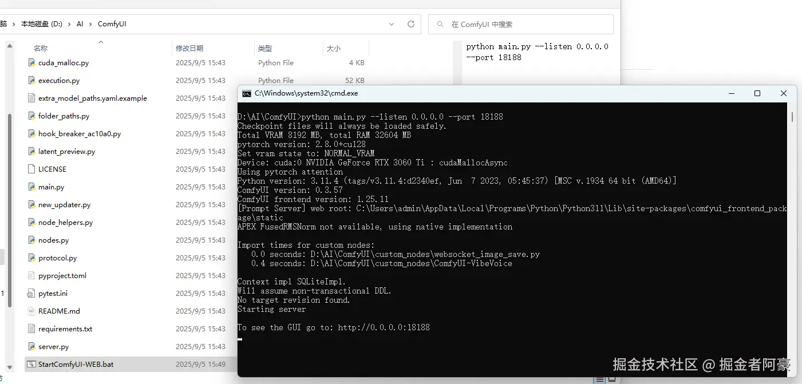Click the pyproject.toml file name
The image size is (802, 384).
coord(62,275)
